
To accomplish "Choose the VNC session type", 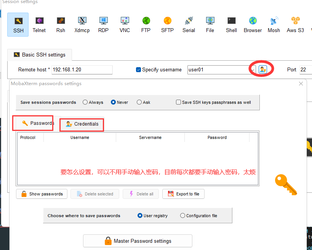I will (x=125, y=25).
